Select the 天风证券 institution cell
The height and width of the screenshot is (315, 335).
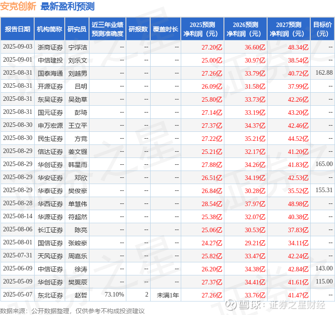point(50,256)
